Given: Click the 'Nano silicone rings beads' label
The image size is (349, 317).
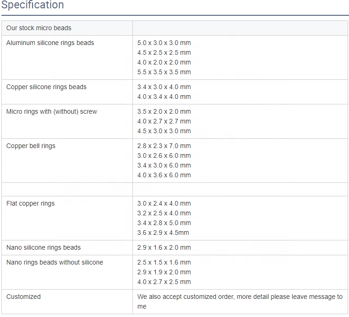Looking at the screenshot, I should (x=44, y=247).
